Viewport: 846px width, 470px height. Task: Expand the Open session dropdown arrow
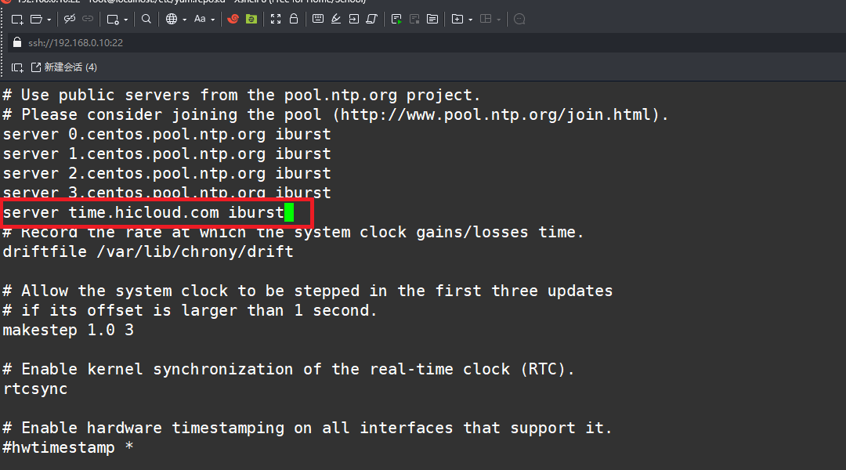coord(49,20)
